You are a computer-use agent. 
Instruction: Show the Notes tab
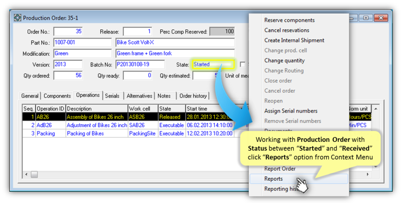pyautogui.click(x=164, y=96)
